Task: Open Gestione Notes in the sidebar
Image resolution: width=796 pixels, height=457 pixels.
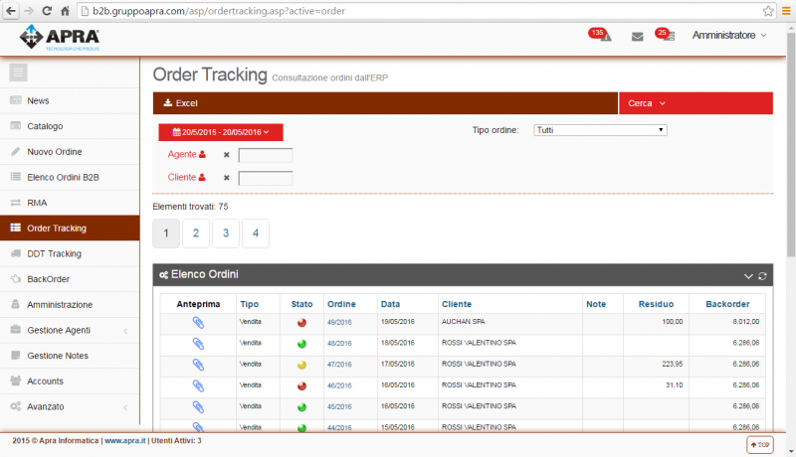Action: coord(70,356)
